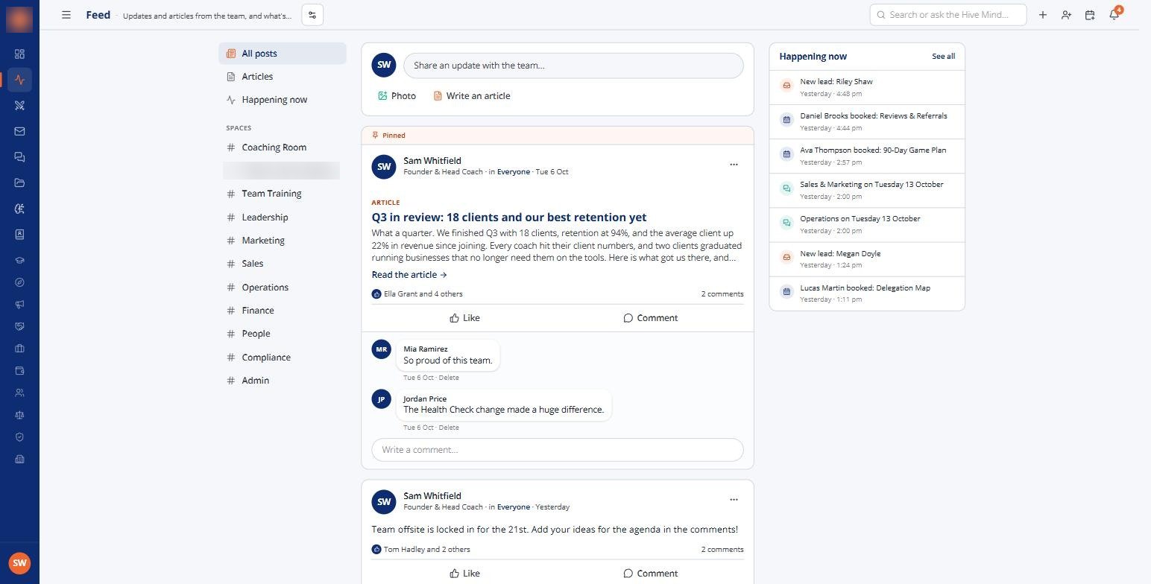Click Read the article link
This screenshot has width=1151, height=584.
pyautogui.click(x=409, y=275)
